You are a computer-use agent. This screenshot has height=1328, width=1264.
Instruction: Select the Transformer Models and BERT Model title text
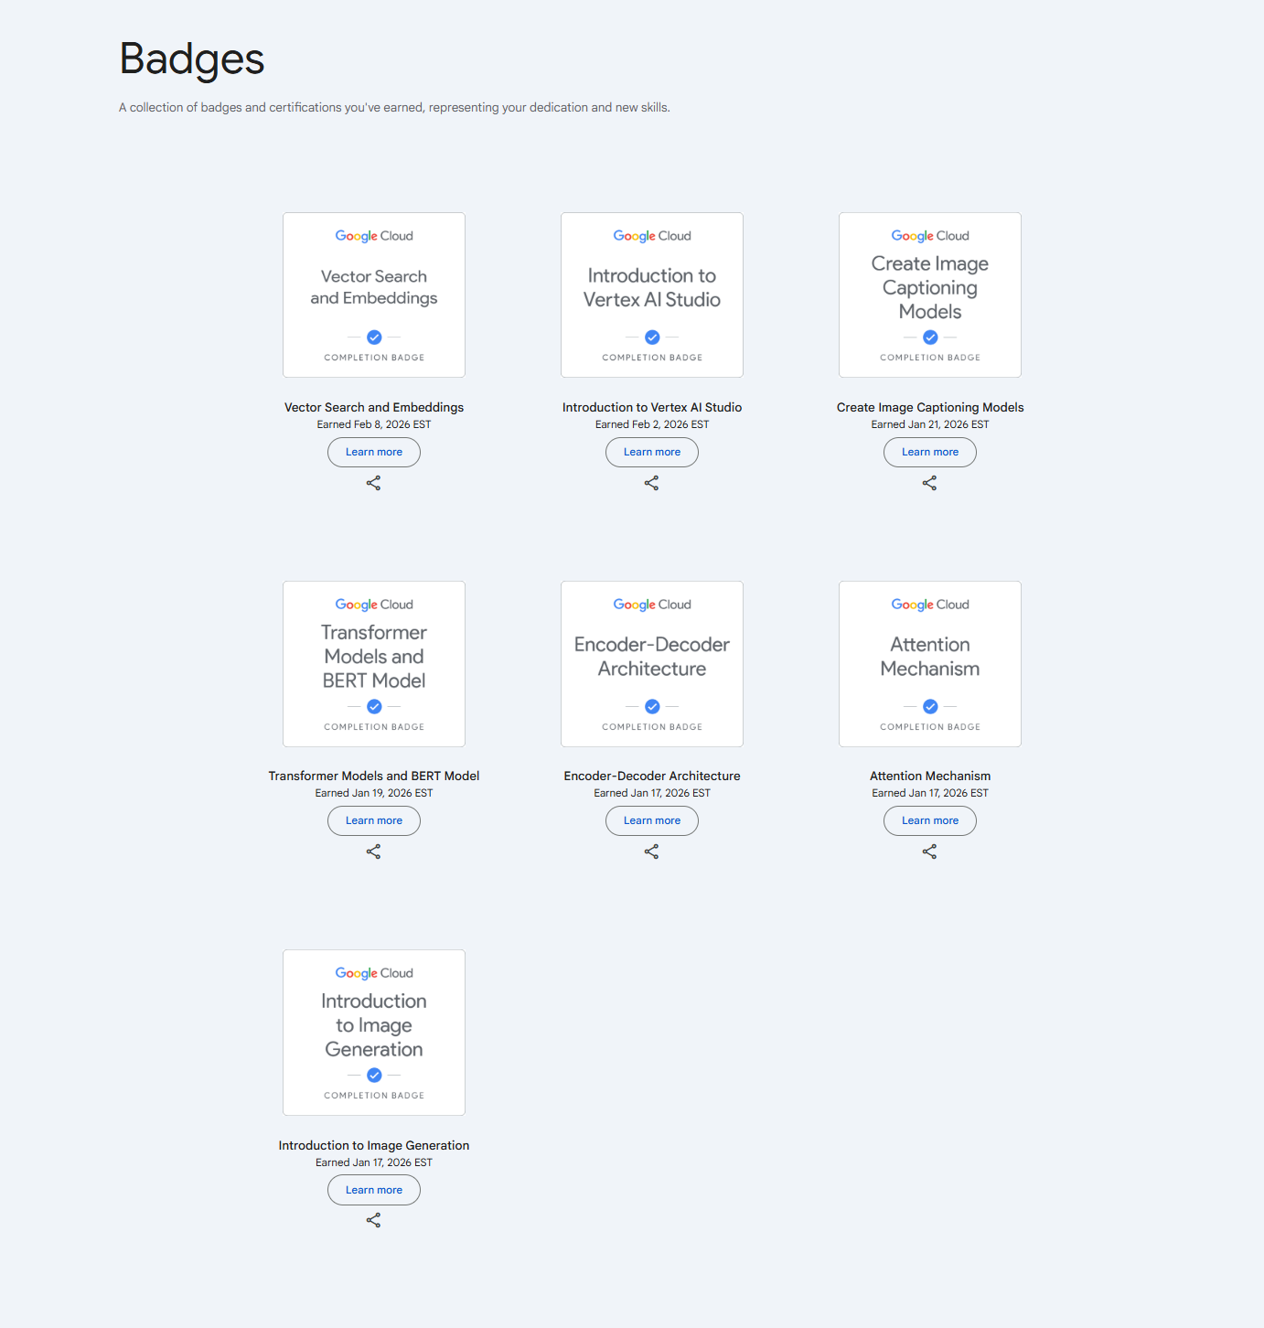click(x=374, y=776)
